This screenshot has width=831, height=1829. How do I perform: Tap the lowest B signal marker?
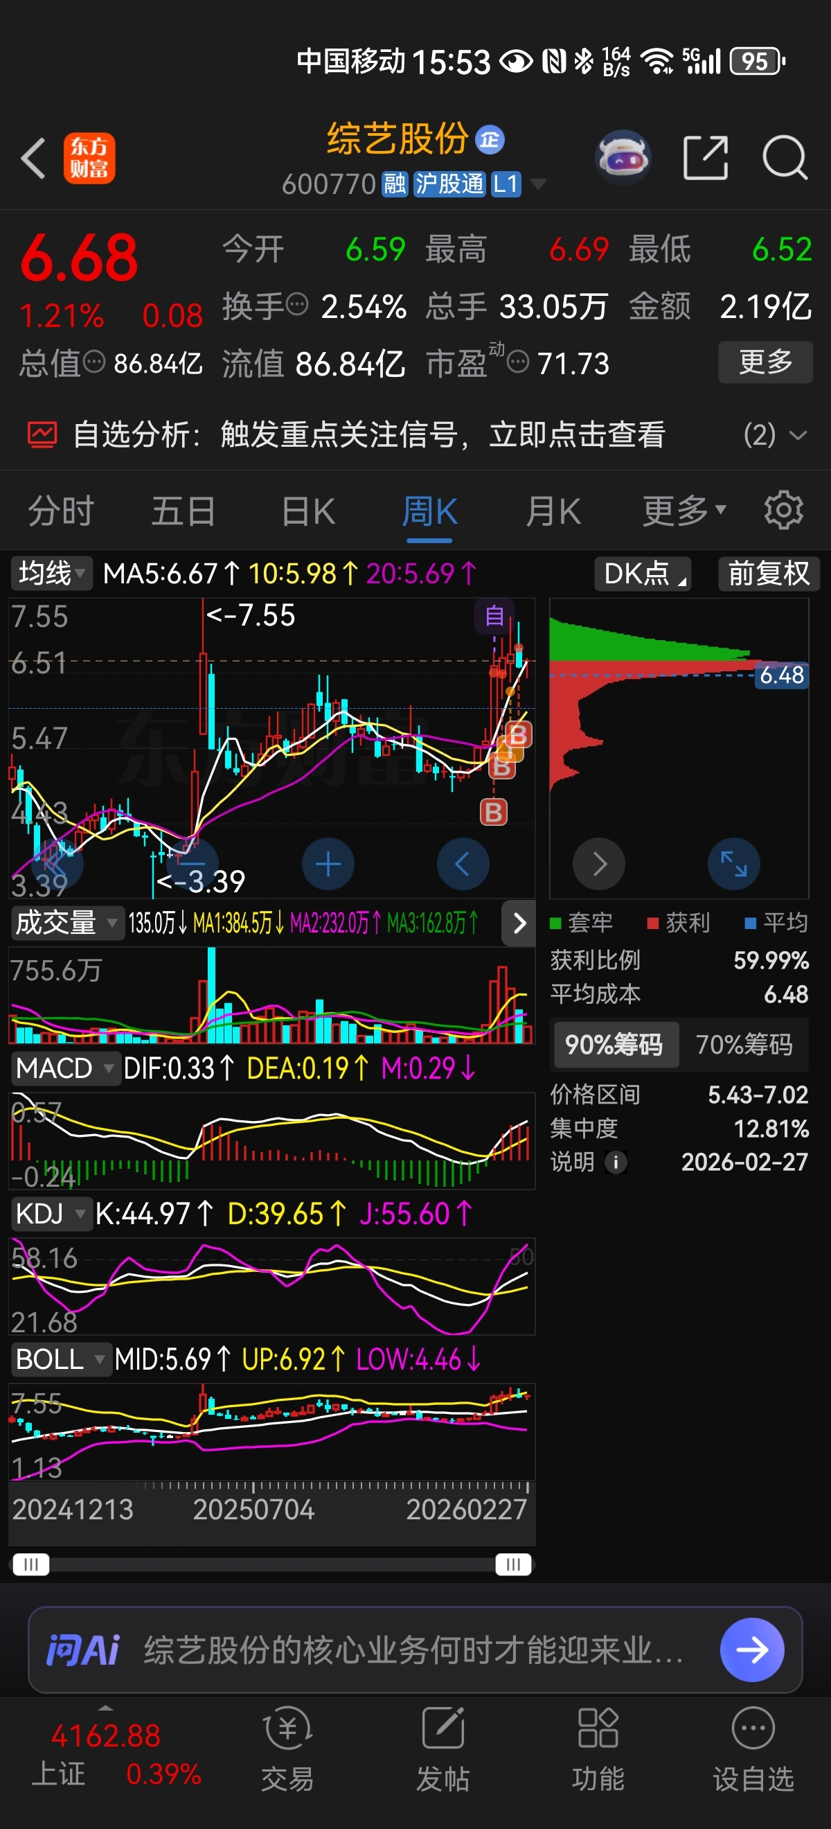(x=494, y=812)
